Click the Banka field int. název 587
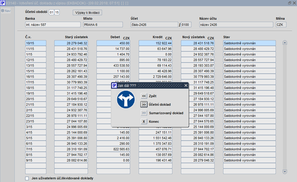The height and width of the screenshot is (182, 297). (53, 25)
